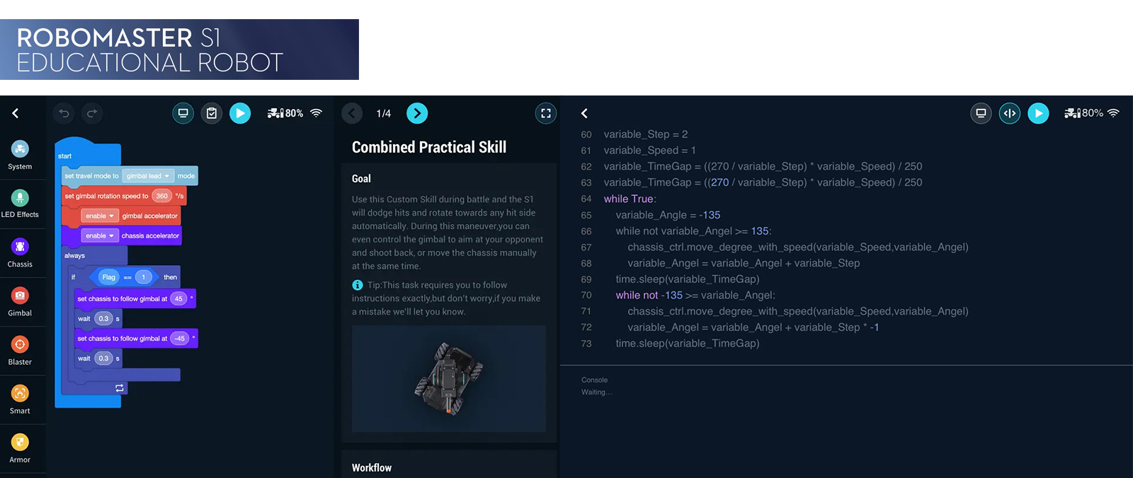Open the System block category
1133x478 pixels.
coord(20,156)
